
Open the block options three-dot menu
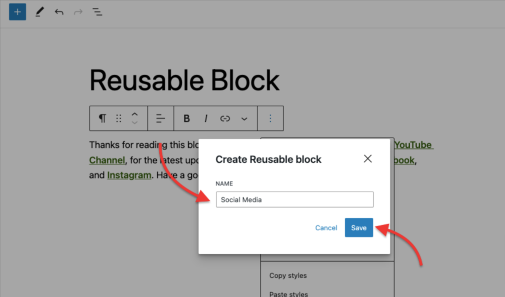[x=270, y=119]
